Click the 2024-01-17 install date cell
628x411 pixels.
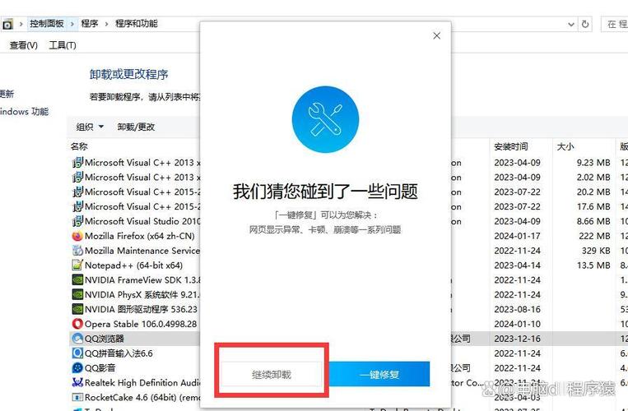517,236
